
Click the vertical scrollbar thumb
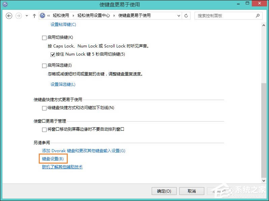[x=264, y=130]
